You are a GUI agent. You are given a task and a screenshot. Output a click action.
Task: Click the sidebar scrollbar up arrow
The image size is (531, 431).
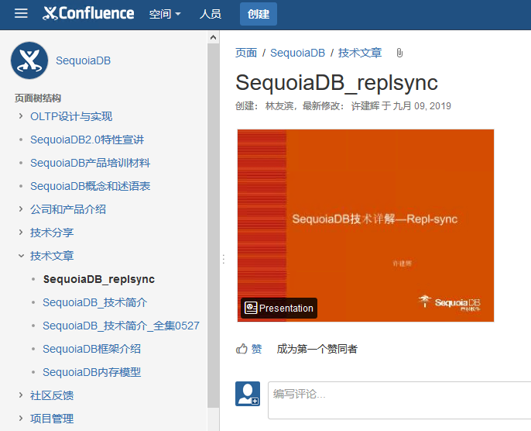[x=213, y=37]
